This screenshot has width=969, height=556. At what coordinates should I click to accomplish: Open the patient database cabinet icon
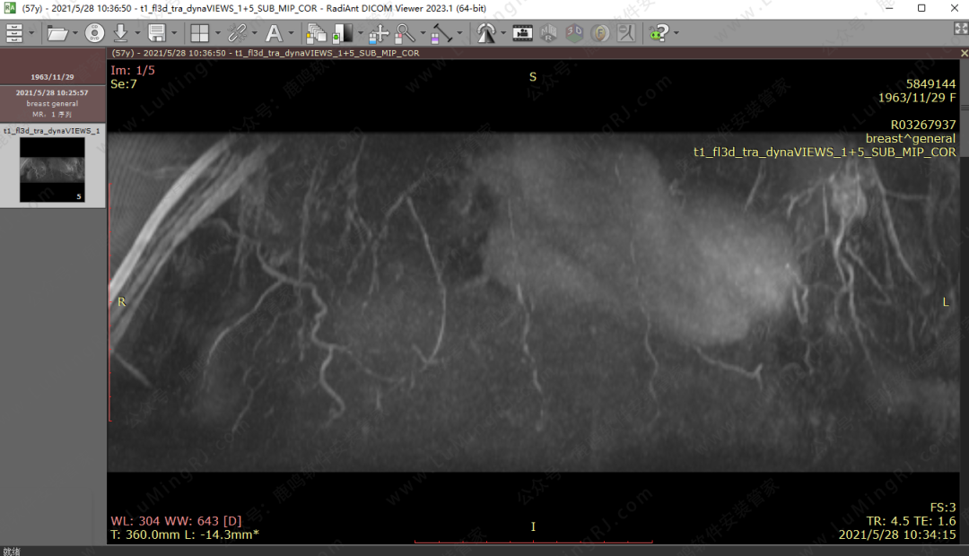click(x=14, y=33)
